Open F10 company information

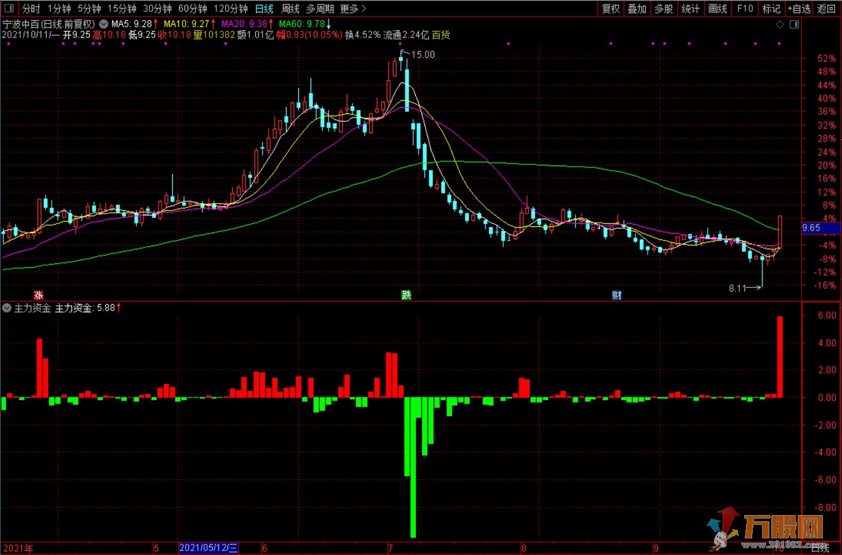[745, 9]
